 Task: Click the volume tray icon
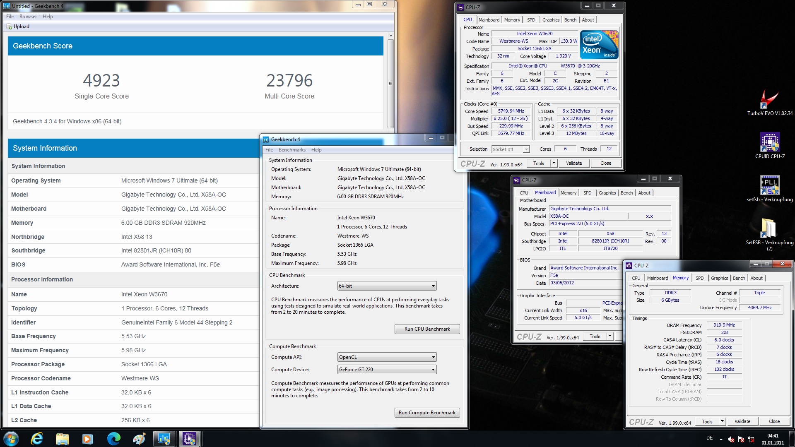[x=731, y=439]
